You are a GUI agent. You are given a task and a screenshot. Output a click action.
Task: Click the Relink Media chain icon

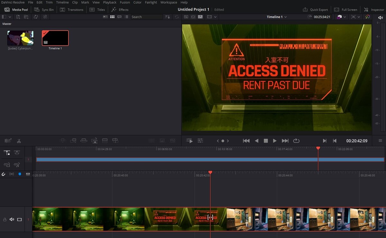[45, 17]
